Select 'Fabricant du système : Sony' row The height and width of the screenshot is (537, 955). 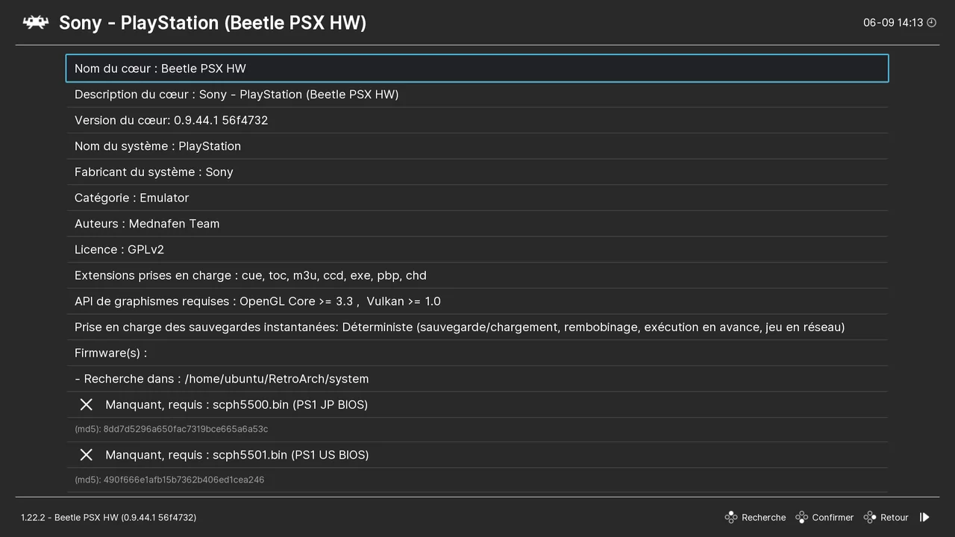pyautogui.click(x=477, y=172)
